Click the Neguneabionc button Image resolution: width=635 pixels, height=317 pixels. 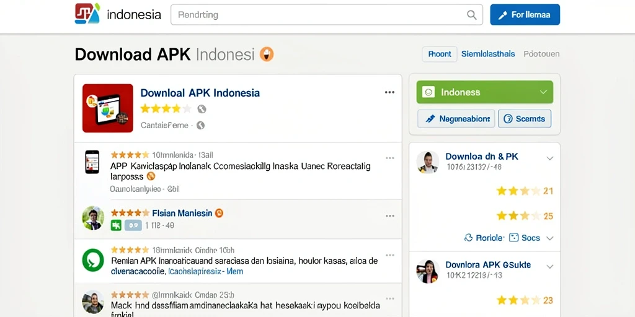[456, 119]
